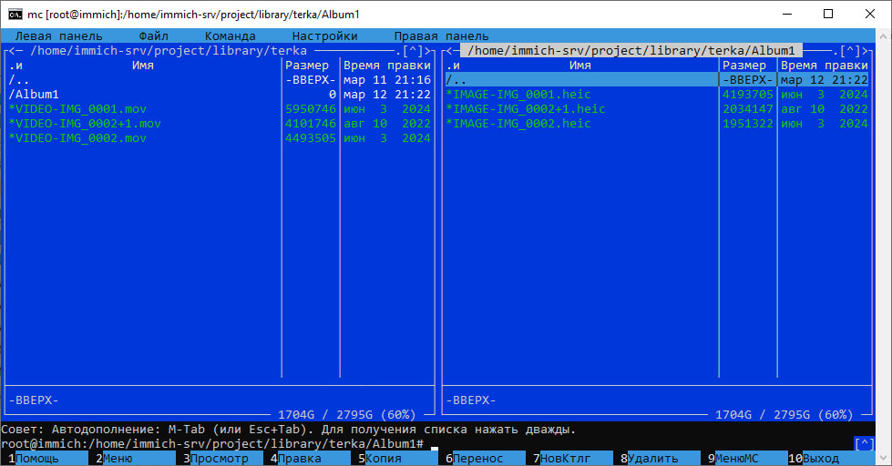Sort right panel by Имя column header
This screenshot has height=466, width=892.
(580, 66)
